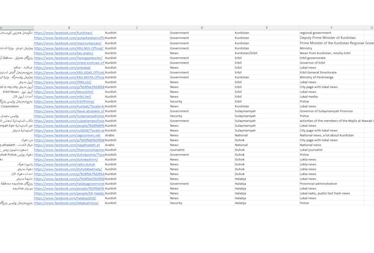374x253 pixels.
Task: Select column F header
Action: [x=332, y=28]
